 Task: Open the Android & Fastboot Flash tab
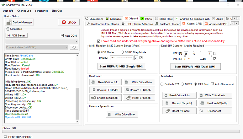[193, 19]
